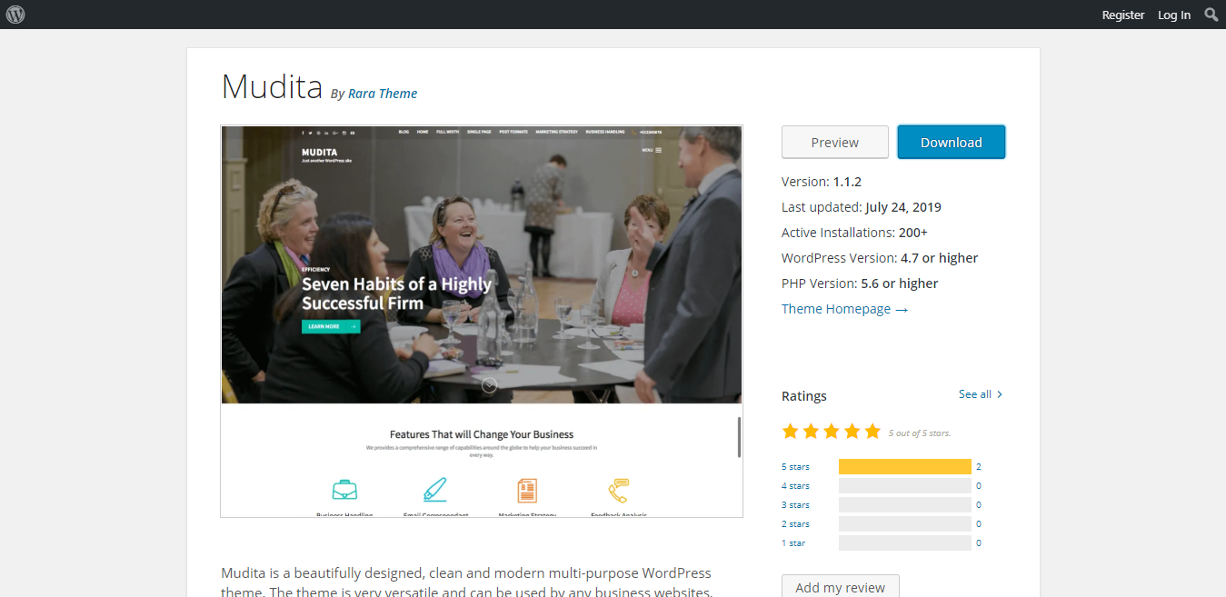This screenshot has width=1226, height=597.
Task: Click the Add my review button
Action: (x=841, y=587)
